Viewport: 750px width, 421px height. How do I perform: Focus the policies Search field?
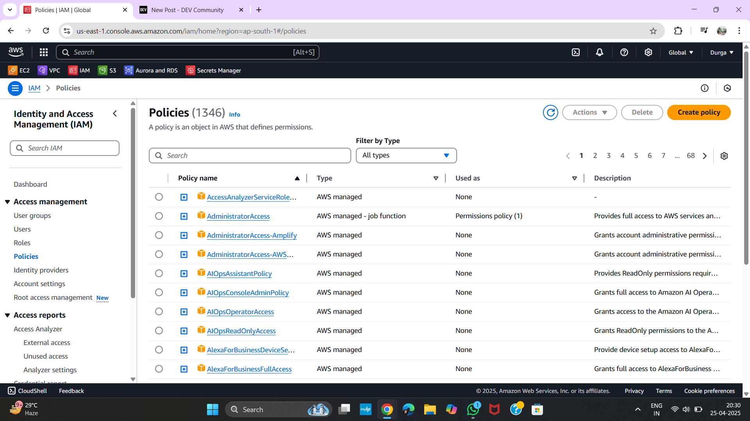[x=250, y=156]
